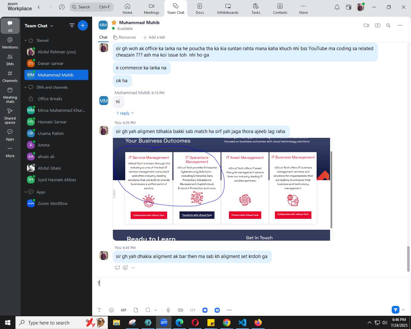This screenshot has width=411, height=329.
Task: Open the Tasks tab
Action: (256, 9)
